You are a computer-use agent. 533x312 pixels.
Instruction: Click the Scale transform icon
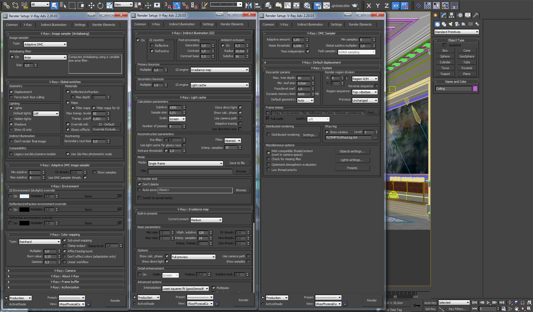coord(109,5)
